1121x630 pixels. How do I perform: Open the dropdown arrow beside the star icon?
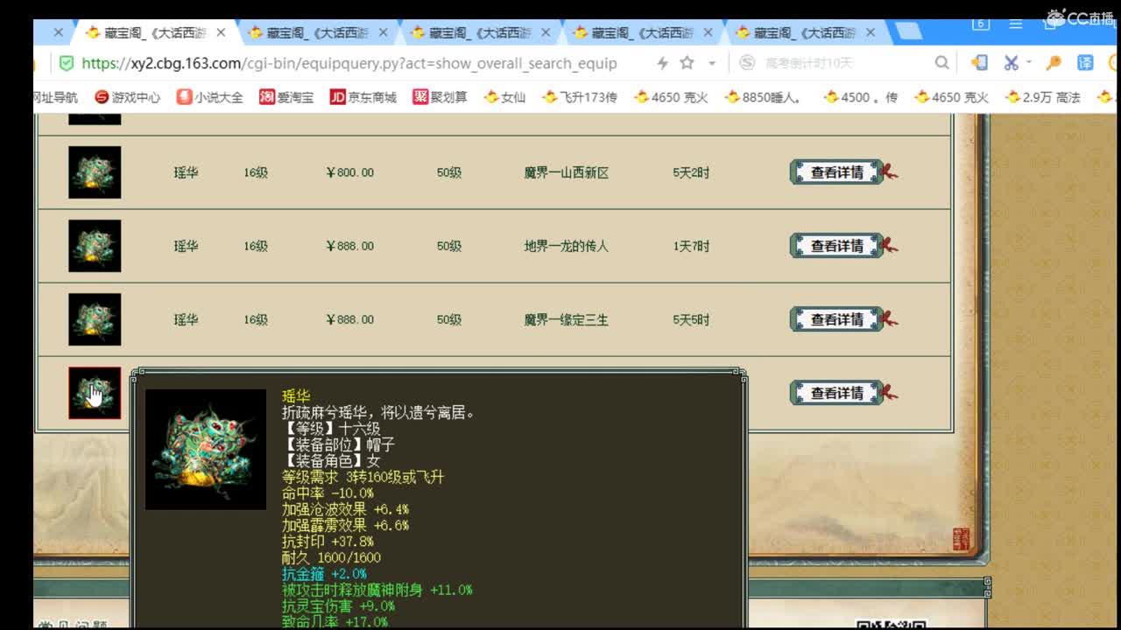pyautogui.click(x=711, y=63)
